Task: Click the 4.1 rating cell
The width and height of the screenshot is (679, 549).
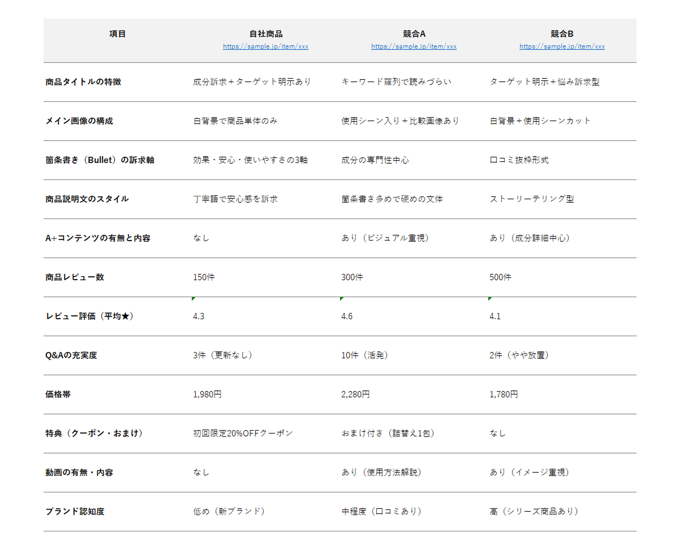Action: pyautogui.click(x=495, y=316)
